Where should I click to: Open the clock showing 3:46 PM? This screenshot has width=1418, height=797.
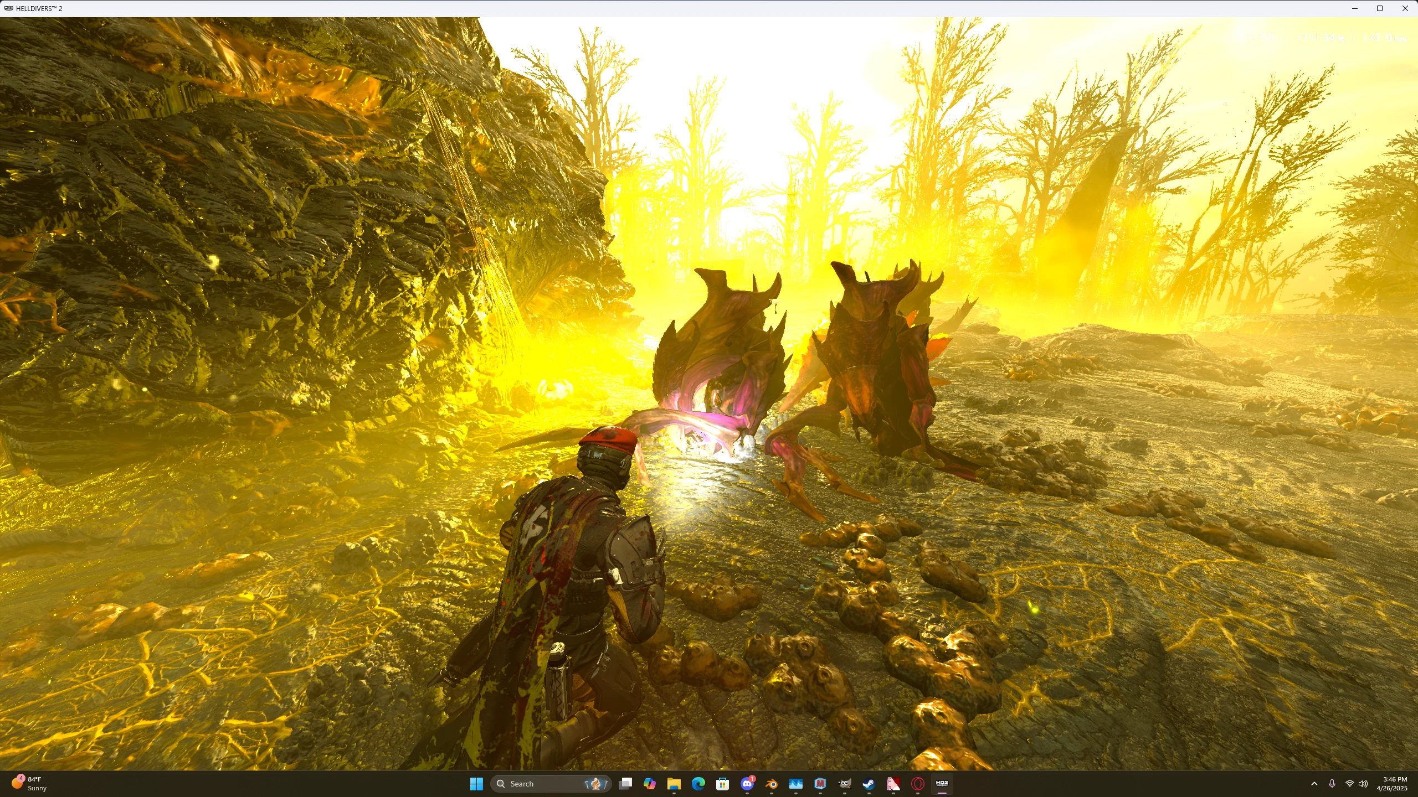coord(1391,784)
